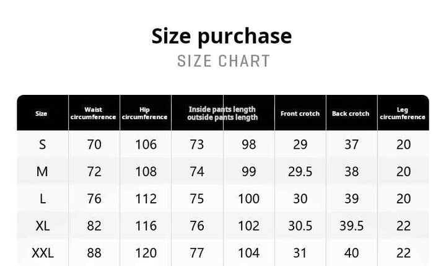Select the 'Leg circumference' column header
Viewport: 446px width, 266px height.
[x=403, y=113]
